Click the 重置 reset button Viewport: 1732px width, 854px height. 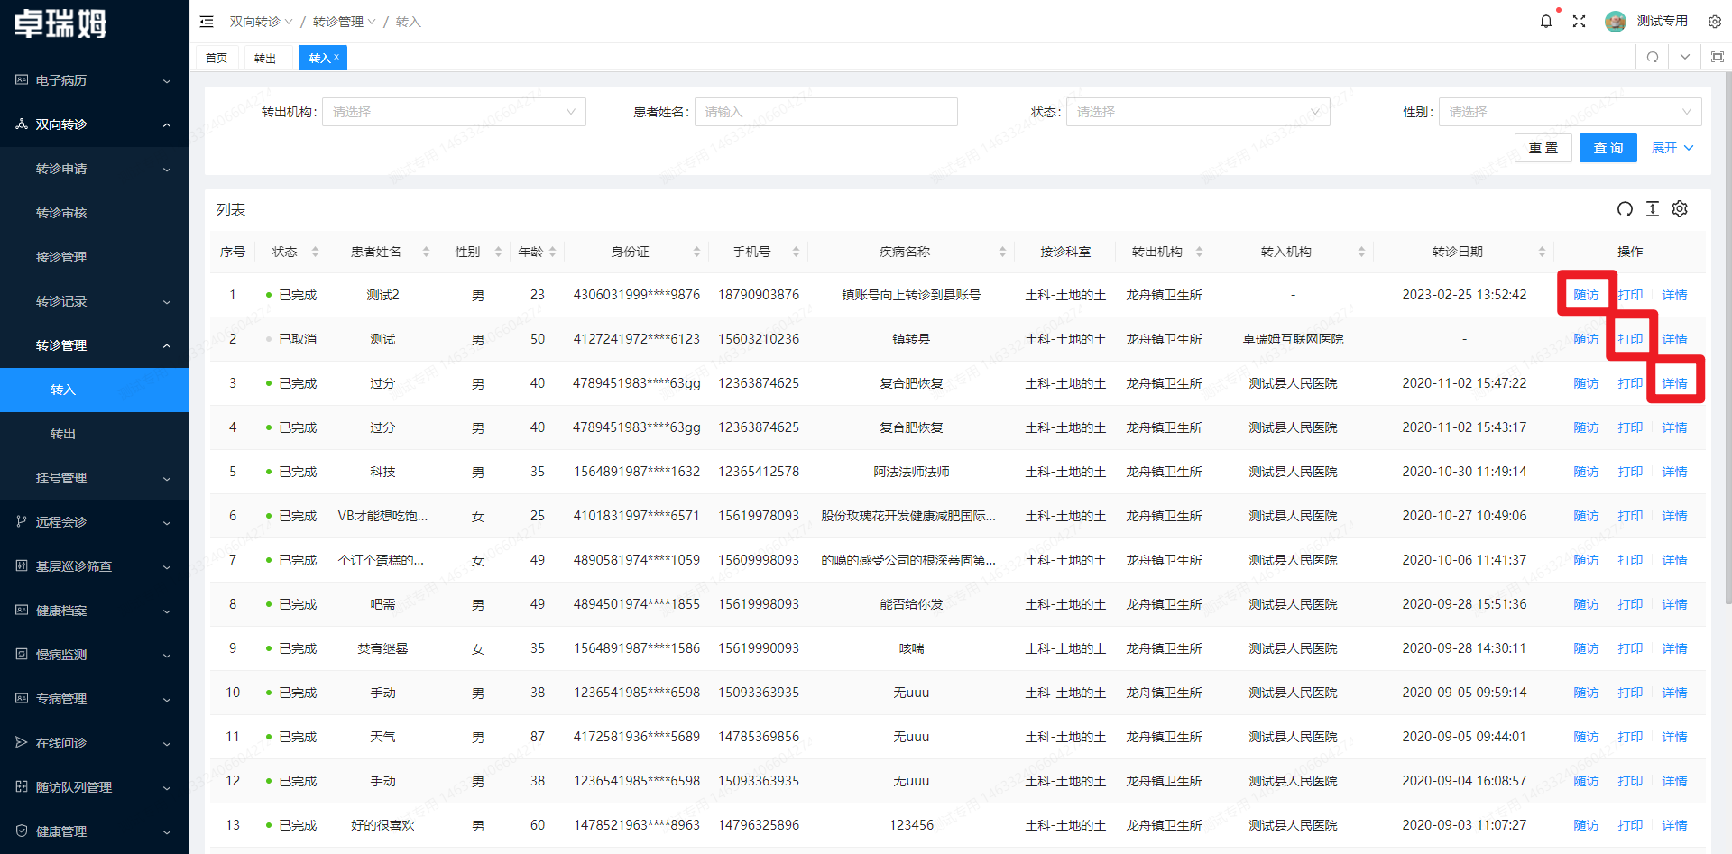pyautogui.click(x=1543, y=148)
